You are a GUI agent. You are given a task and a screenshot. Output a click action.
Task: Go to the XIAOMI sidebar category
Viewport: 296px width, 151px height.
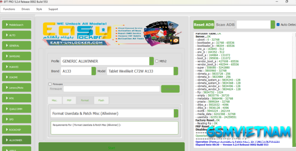coord(17,77)
